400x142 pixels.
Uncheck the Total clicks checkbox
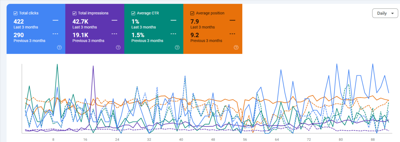point(15,13)
